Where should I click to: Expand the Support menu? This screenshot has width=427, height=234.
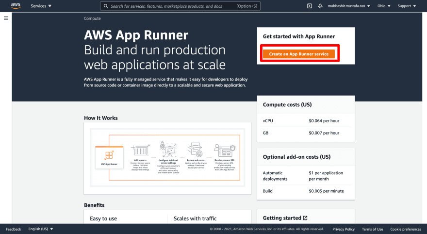(407, 6)
